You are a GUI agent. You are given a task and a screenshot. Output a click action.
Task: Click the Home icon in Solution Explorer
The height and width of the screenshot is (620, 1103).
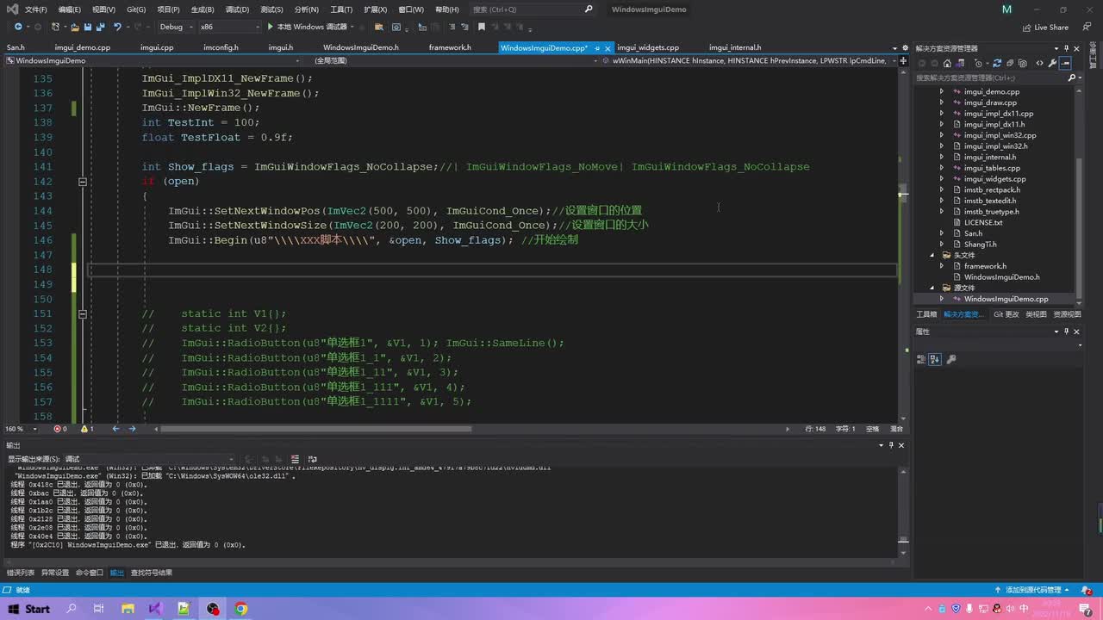[x=947, y=63]
